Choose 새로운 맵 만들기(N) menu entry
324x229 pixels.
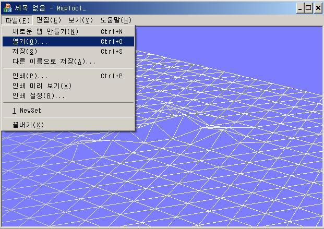pos(68,32)
